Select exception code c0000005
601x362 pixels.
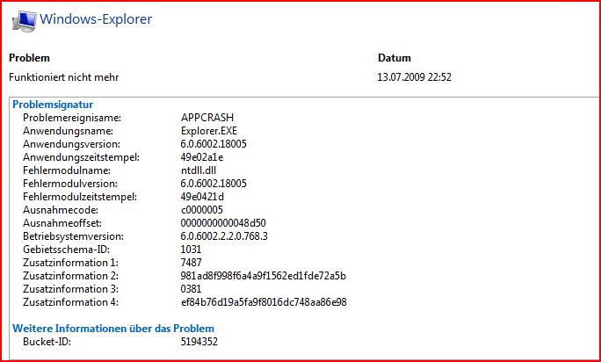(x=201, y=210)
